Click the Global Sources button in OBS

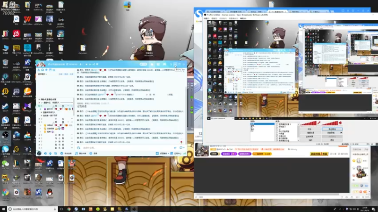coord(310,137)
